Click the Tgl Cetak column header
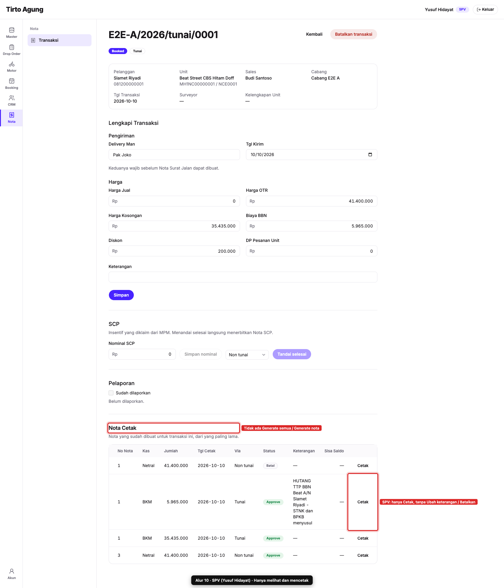This screenshot has height=588, width=504. pos(206,451)
